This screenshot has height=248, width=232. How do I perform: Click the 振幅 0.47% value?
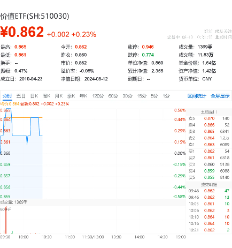click(21, 71)
